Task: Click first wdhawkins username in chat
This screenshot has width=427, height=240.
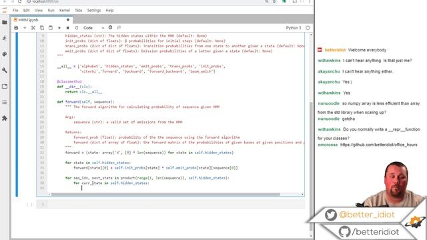Action: point(329,61)
